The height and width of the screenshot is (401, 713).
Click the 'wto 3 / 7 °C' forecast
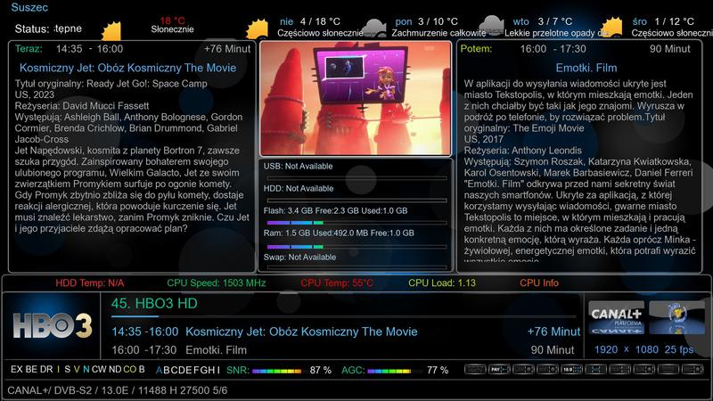click(543, 21)
